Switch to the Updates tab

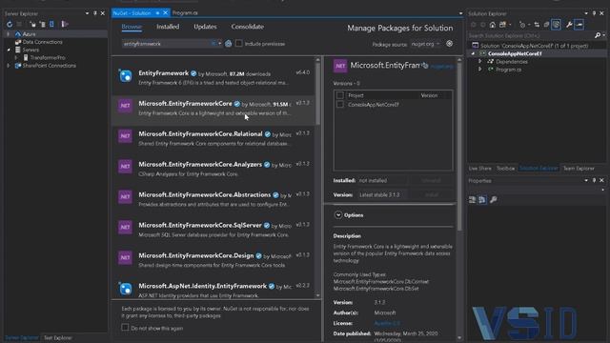(x=205, y=27)
